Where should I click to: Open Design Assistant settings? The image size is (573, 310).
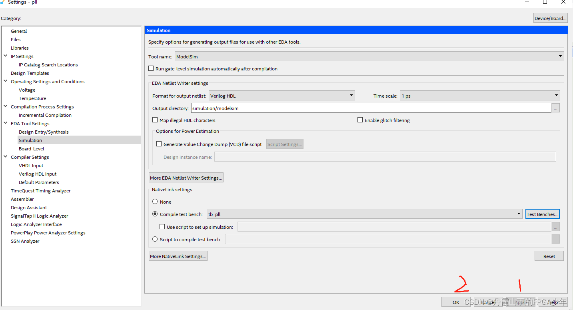point(29,208)
